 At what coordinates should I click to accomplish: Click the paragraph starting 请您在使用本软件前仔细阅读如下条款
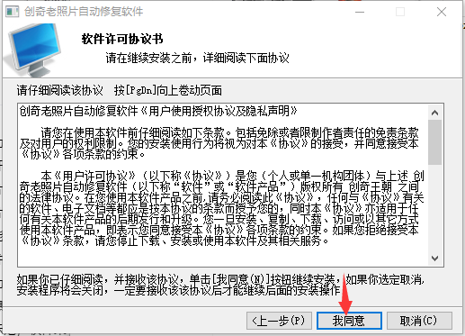click(x=219, y=143)
